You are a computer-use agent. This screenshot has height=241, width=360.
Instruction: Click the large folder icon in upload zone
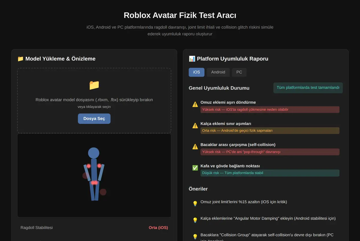point(94,85)
